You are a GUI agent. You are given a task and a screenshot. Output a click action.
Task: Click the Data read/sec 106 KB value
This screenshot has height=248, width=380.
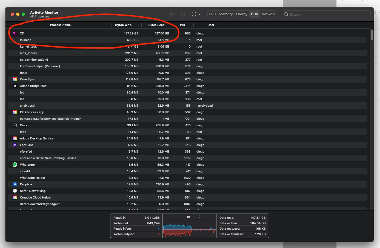click(x=260, y=229)
